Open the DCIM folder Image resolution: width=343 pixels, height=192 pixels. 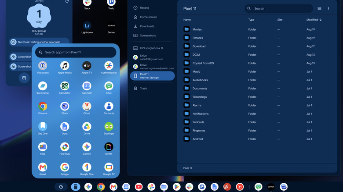point(257,54)
